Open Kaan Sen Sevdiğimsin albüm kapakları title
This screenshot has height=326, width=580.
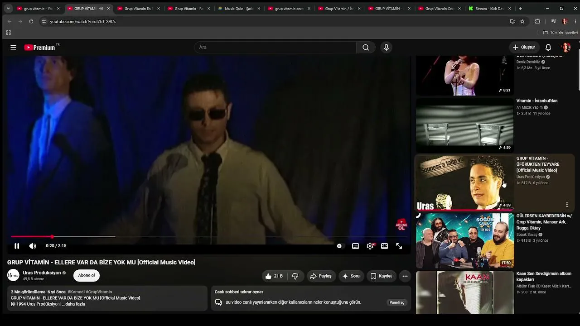point(544,277)
